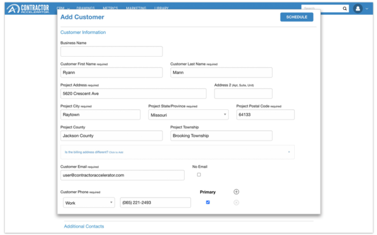Click the top Search box

click(x=321, y=9)
